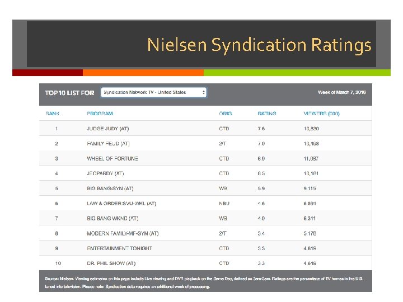403x302 pixels.
Task: Click the VIEWERS (000) column header
Action: [321, 114]
